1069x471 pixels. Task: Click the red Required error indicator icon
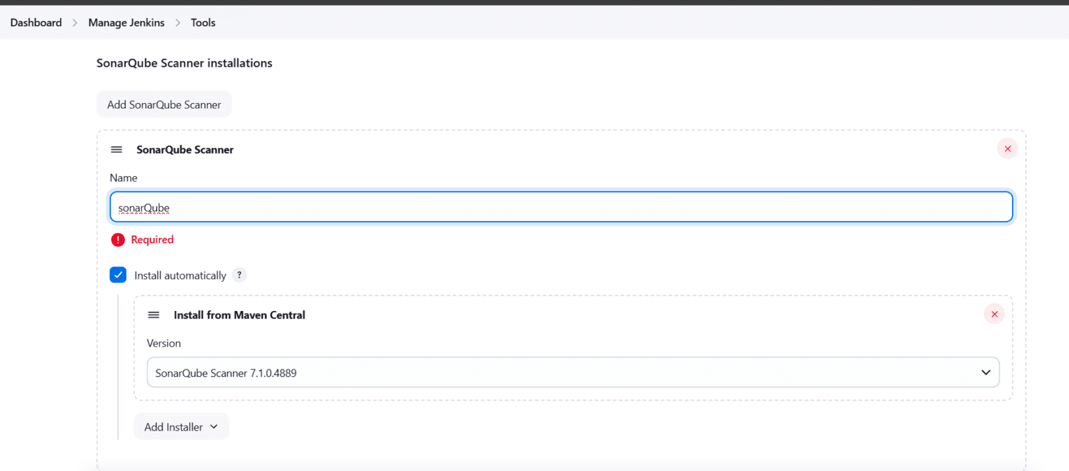[117, 239]
